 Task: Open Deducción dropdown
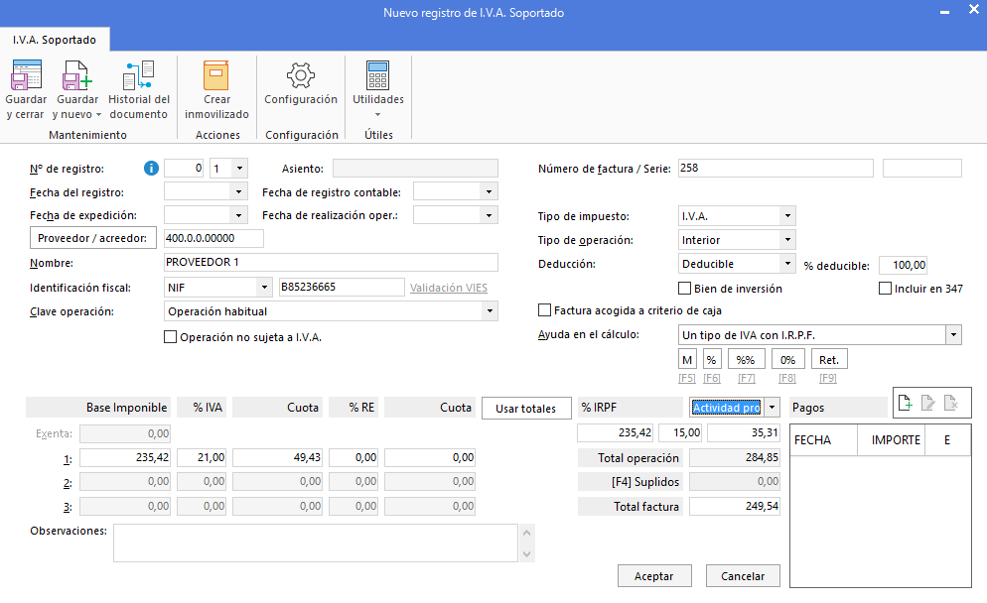click(787, 264)
